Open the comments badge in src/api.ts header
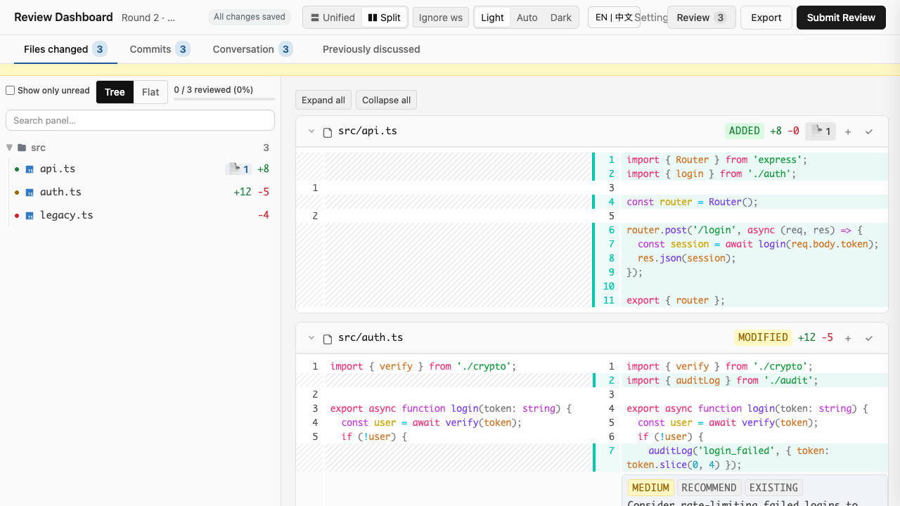Image resolution: width=900 pixels, height=506 pixels. tap(821, 131)
